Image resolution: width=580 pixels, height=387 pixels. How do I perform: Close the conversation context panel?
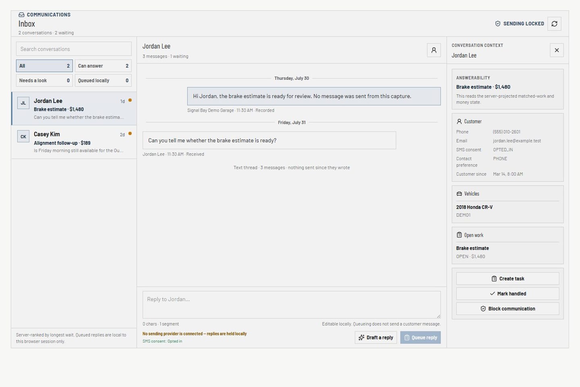(557, 50)
